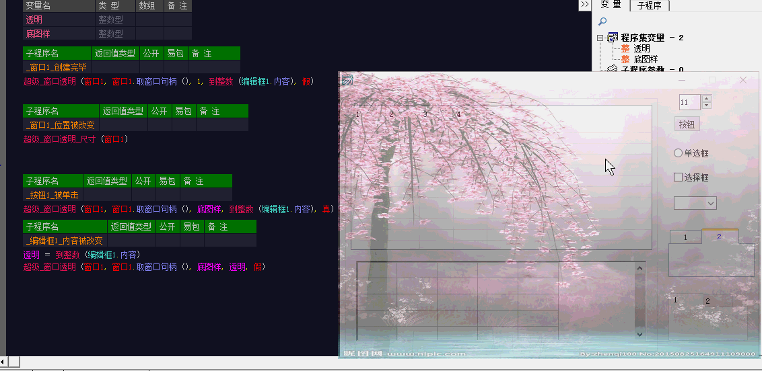This screenshot has width=762, height=371.
Task: Click the 程序集变量 node icon
Action: tap(613, 38)
